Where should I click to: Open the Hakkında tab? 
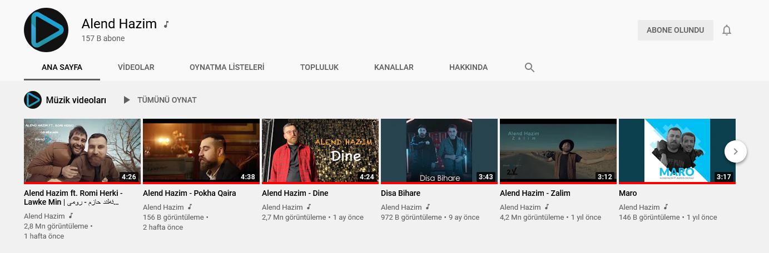coord(468,67)
